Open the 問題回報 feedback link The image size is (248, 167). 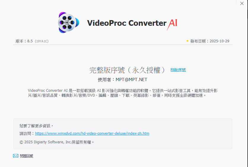27,156
